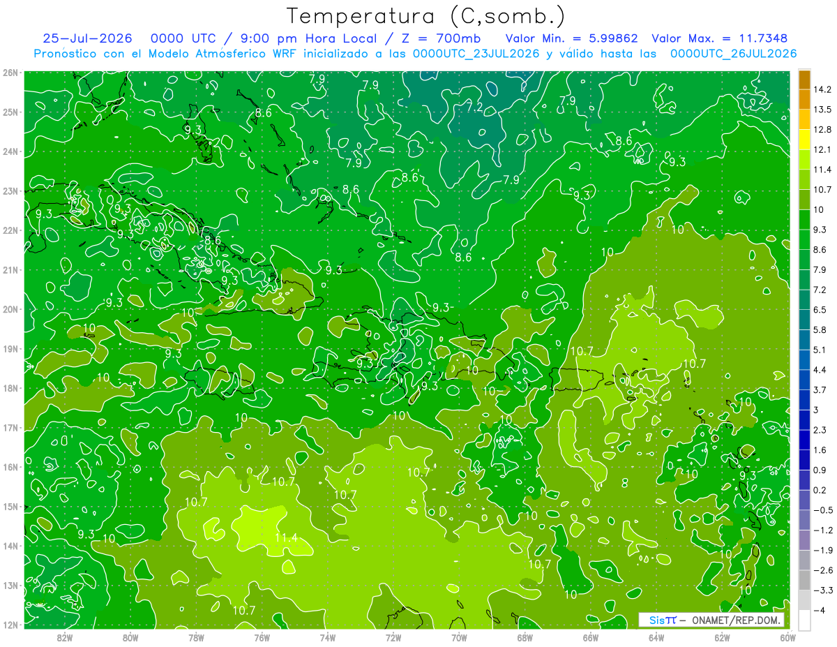Click colorbar label '5.8'

coord(820,329)
